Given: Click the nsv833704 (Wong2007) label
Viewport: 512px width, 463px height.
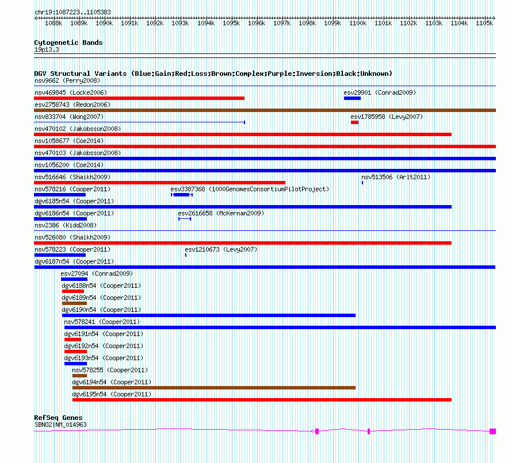Looking at the screenshot, I should pyautogui.click(x=69, y=117).
